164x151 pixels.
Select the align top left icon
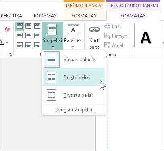click(20, 26)
